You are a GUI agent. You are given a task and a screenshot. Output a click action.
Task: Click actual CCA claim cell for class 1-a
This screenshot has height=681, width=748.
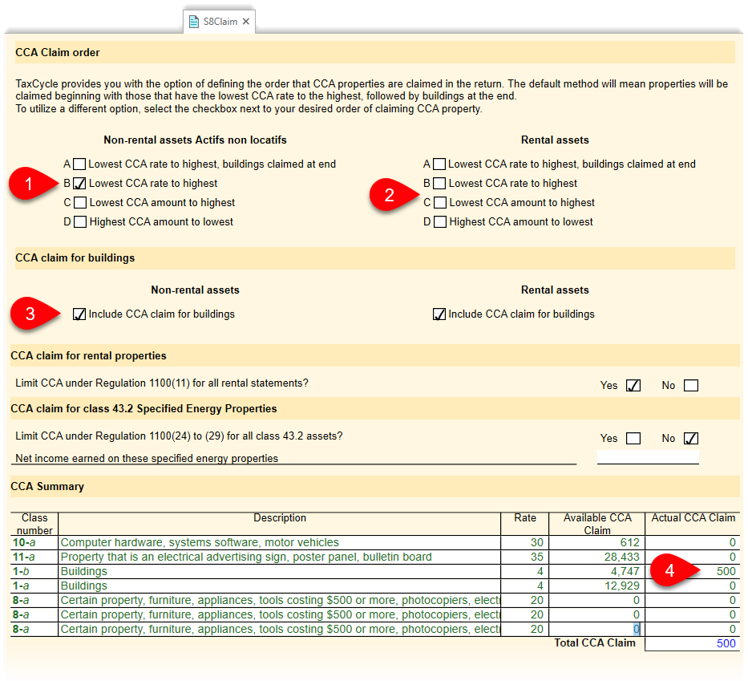[692, 586]
